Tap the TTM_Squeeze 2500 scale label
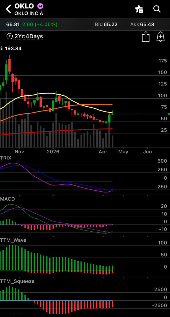The height and width of the screenshot is (317, 170). click(x=161, y=290)
